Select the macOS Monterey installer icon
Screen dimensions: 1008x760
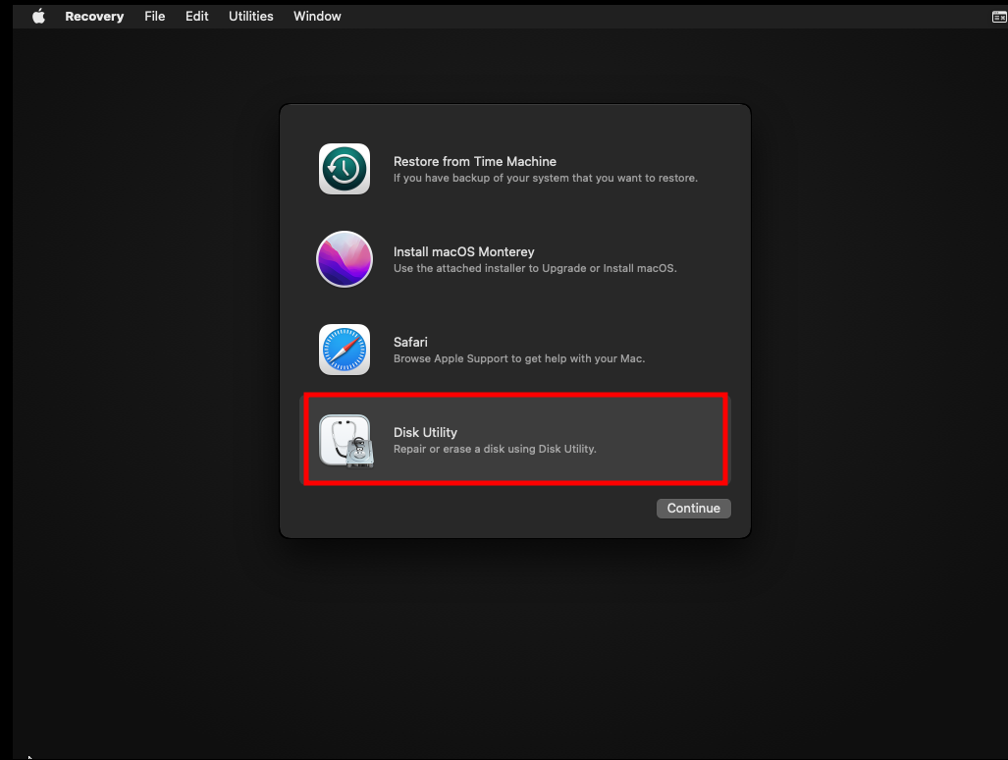pyautogui.click(x=344, y=259)
